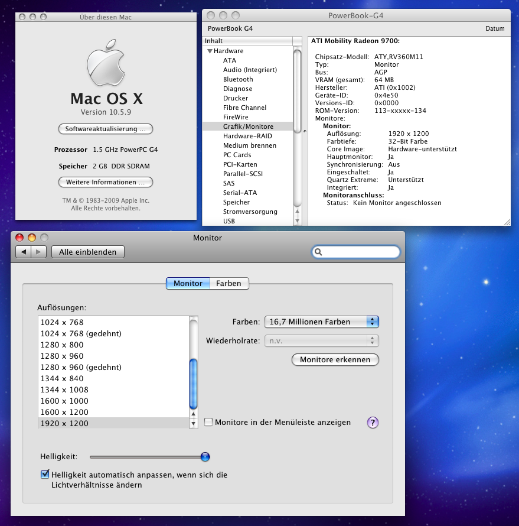
Task: Switch to the Farben tab
Action: tap(229, 284)
